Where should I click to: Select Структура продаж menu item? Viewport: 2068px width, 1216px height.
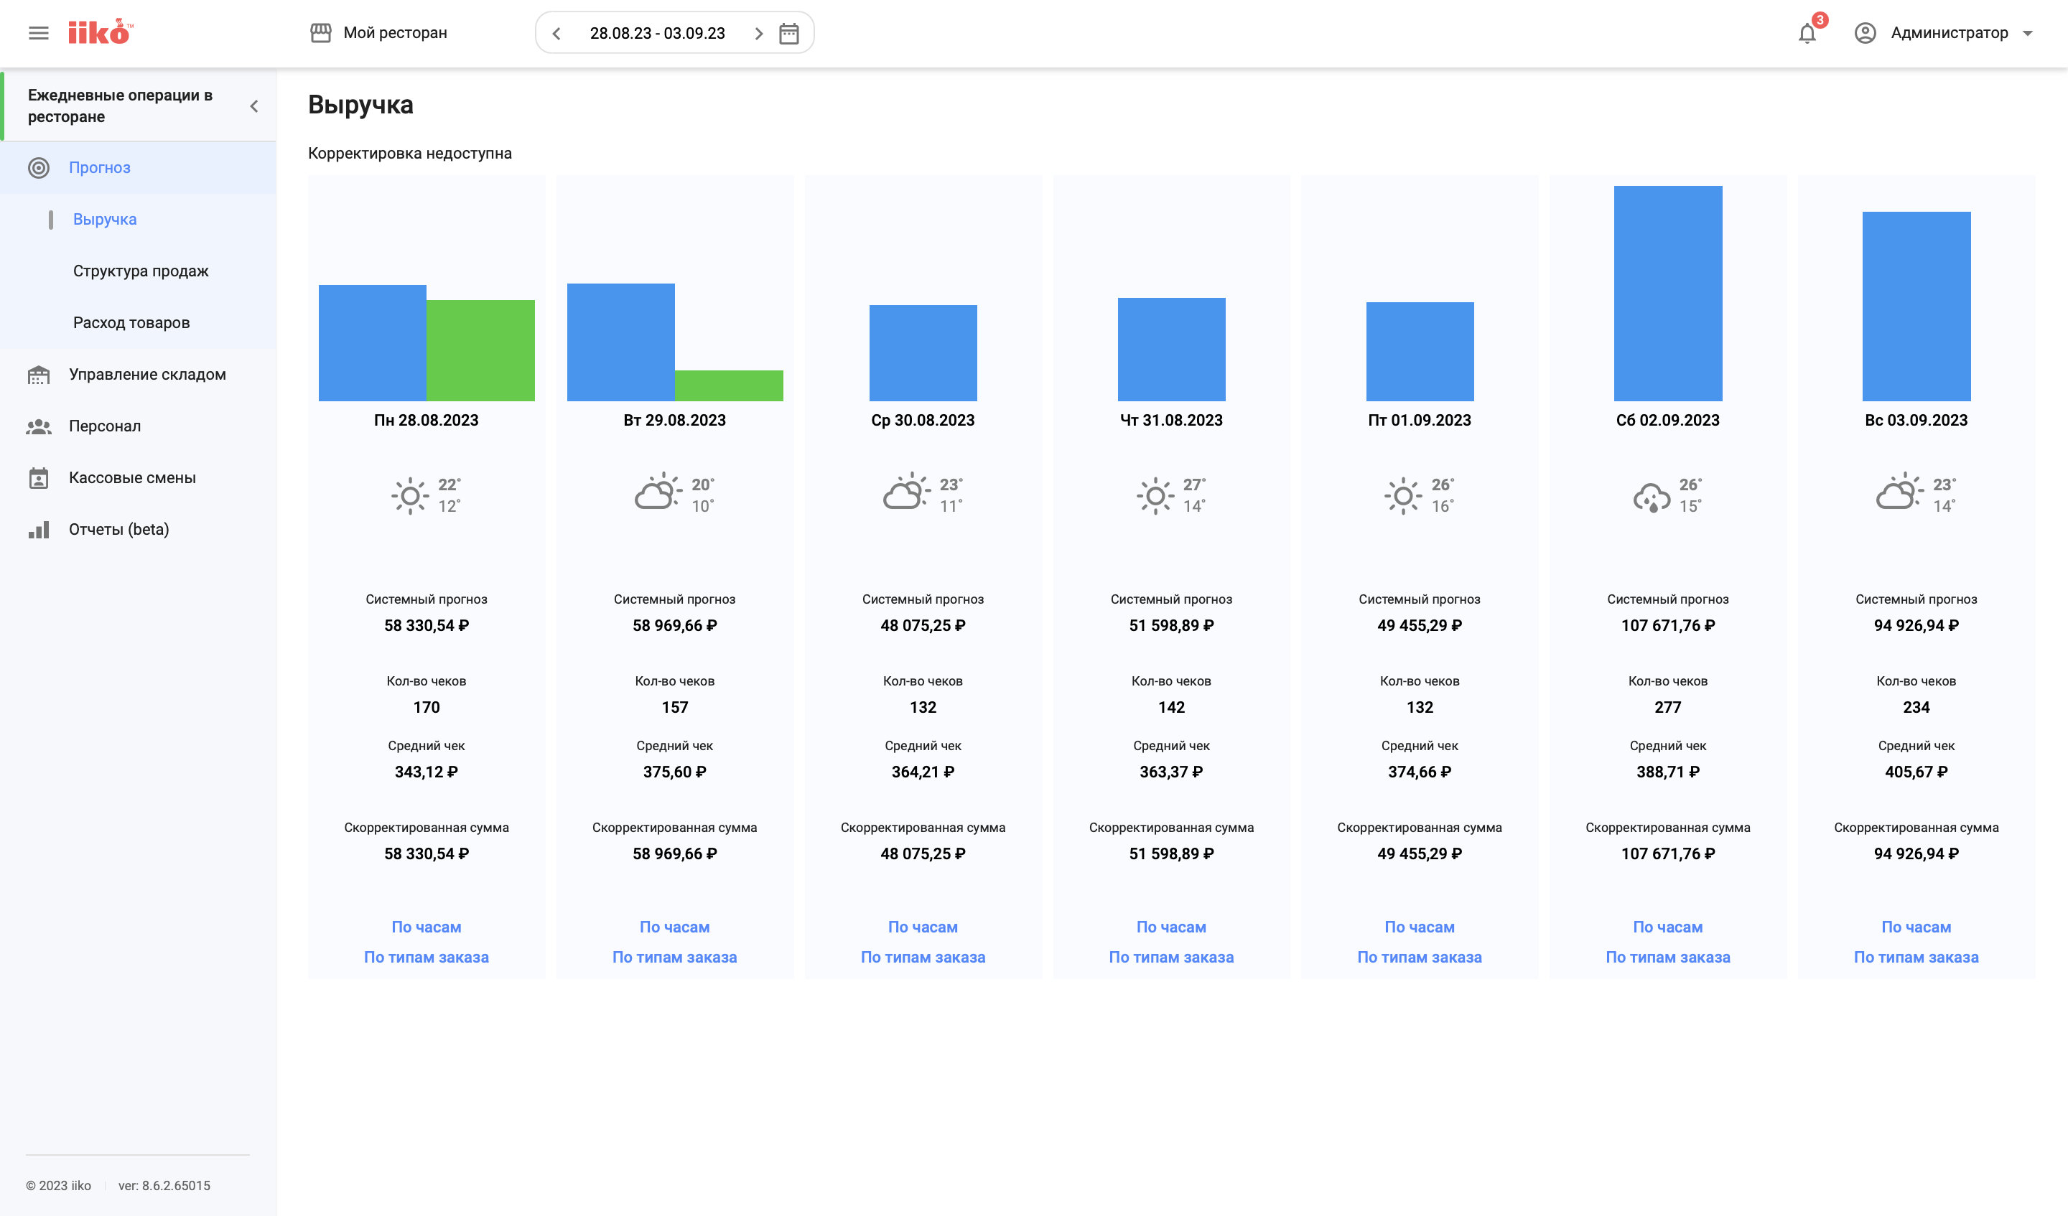(140, 271)
